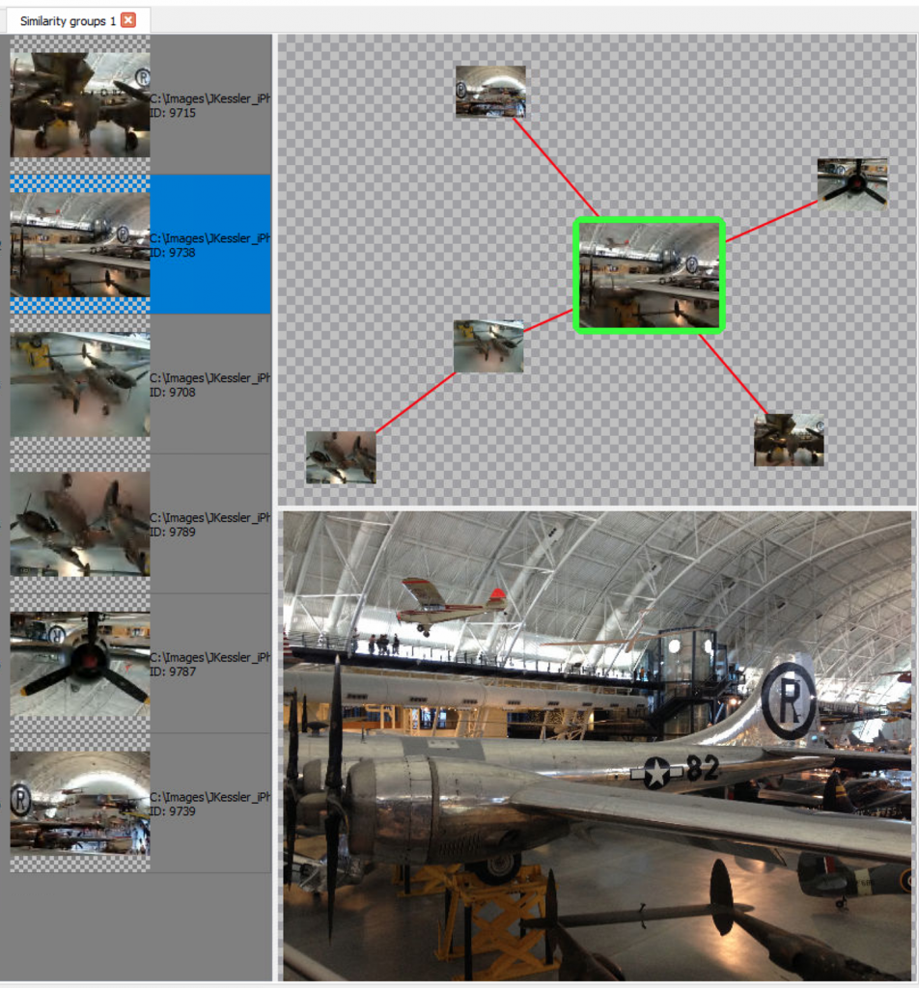The height and width of the screenshot is (988, 919).
Task: Click the ID 9708 file path label
Action: pyautogui.click(x=209, y=378)
